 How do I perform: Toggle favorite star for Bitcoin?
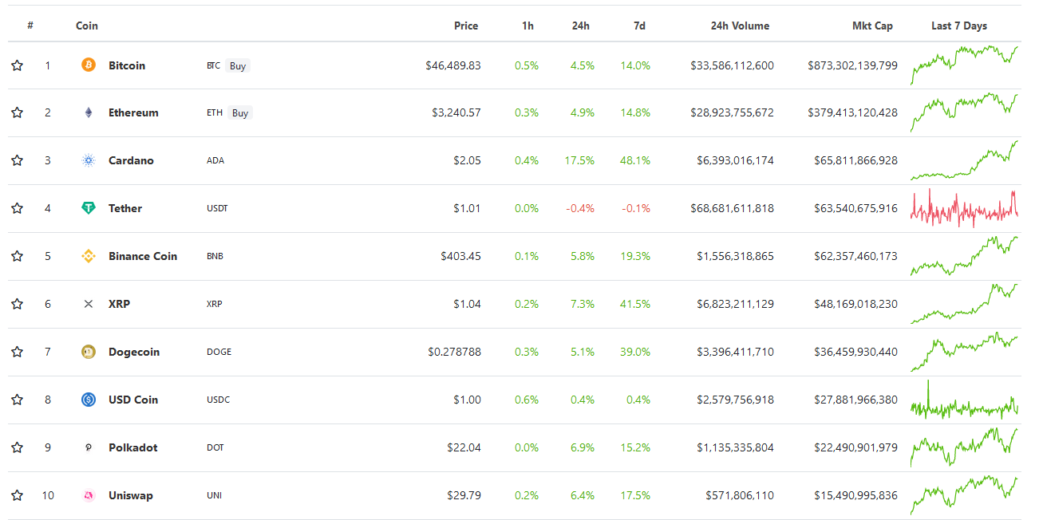click(x=17, y=65)
